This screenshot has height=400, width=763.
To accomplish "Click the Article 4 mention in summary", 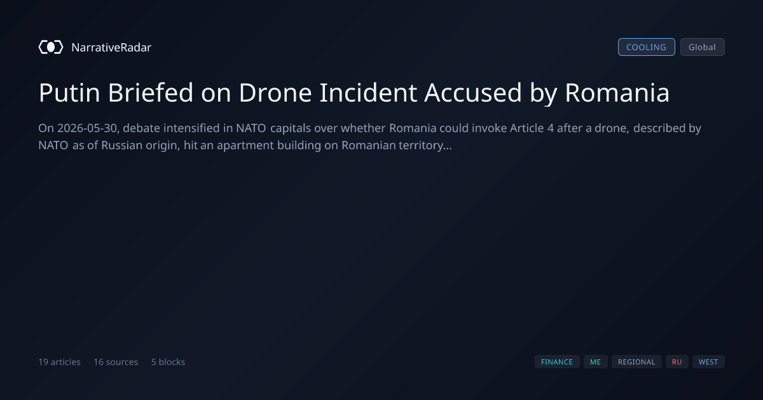I will tap(527, 128).
